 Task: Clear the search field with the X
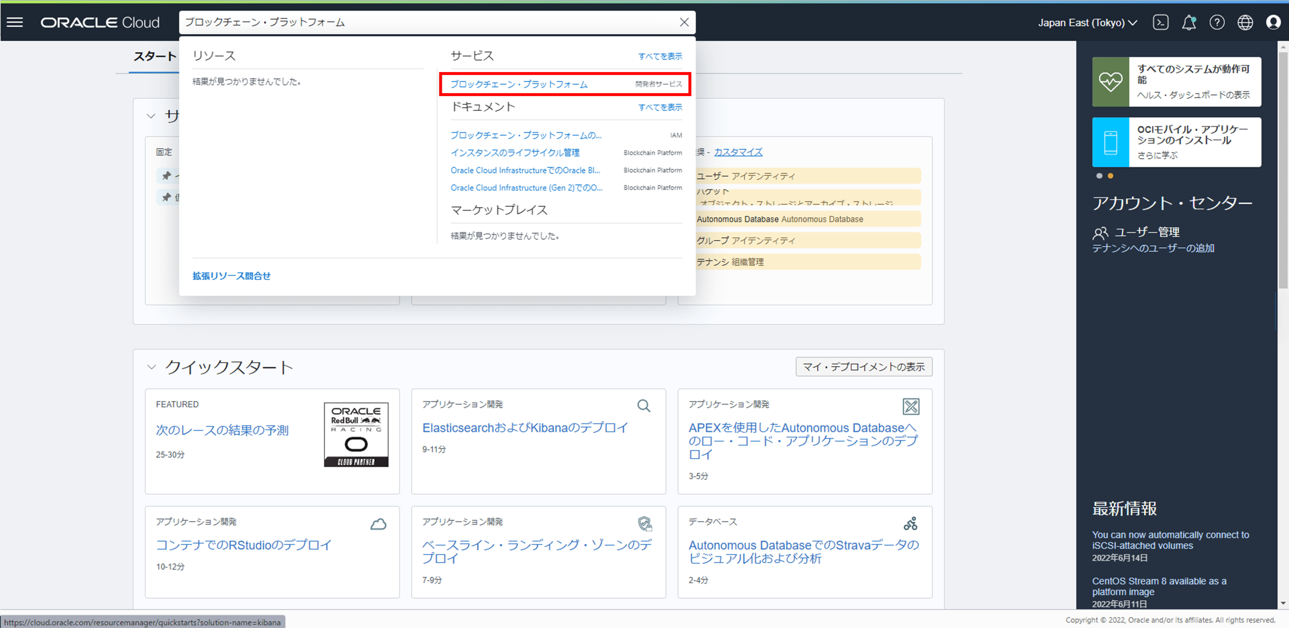click(x=683, y=22)
